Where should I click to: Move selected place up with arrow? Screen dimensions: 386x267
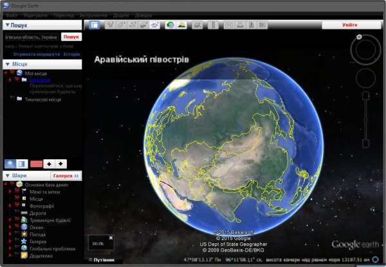49,164
